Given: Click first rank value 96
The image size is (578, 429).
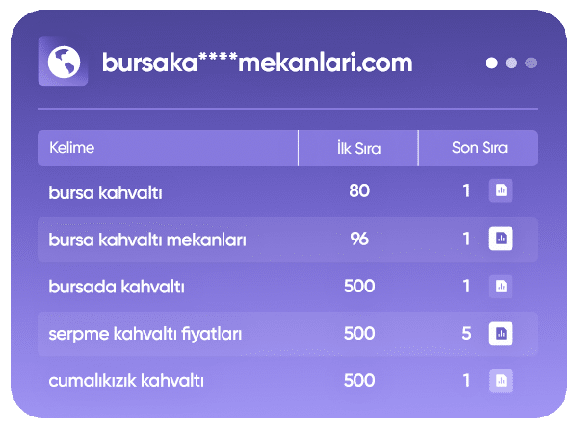Looking at the screenshot, I should 359,239.
